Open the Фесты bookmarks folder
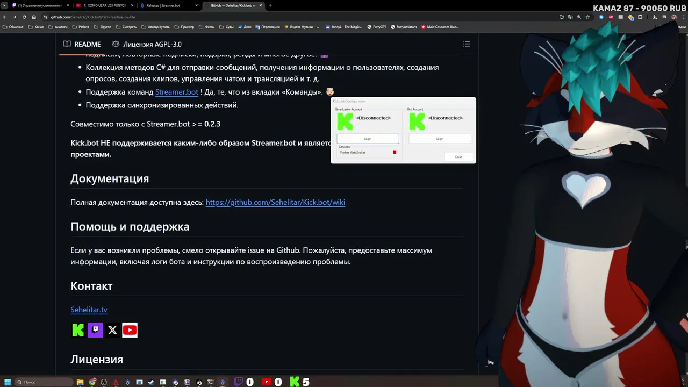688x387 pixels. pos(206,27)
